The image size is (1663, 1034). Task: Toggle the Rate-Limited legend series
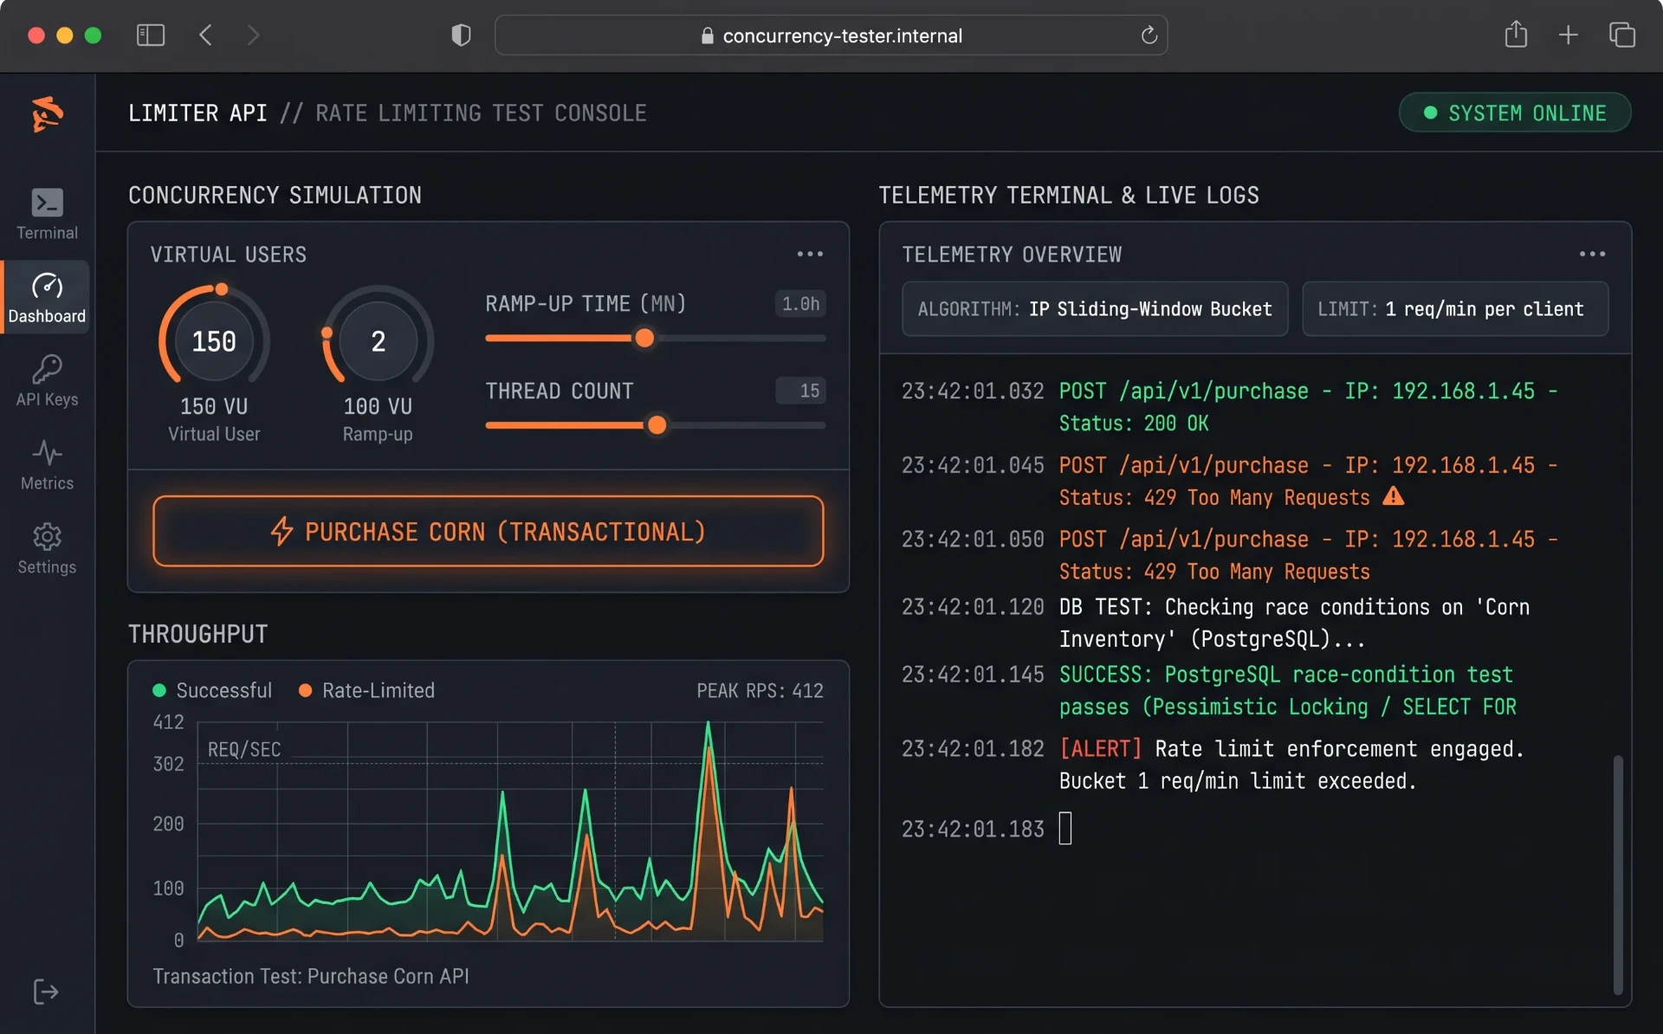click(366, 690)
